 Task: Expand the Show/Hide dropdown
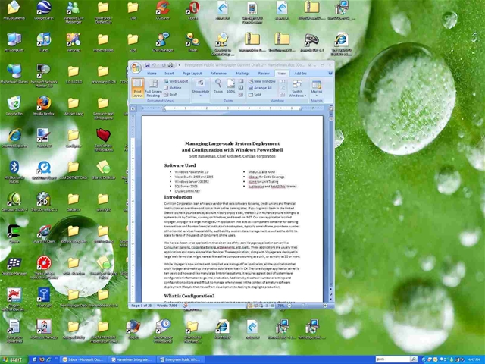pyautogui.click(x=200, y=88)
